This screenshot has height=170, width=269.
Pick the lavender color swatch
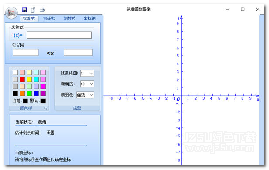pyautogui.click(x=36, y=87)
